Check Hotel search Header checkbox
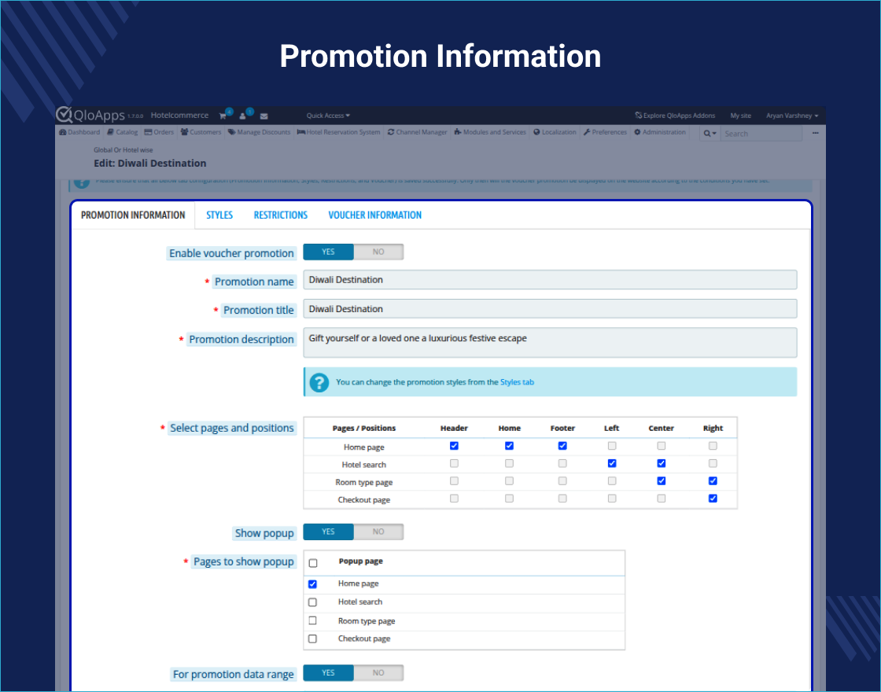Viewport: 881px width, 692px height. pyautogui.click(x=454, y=463)
